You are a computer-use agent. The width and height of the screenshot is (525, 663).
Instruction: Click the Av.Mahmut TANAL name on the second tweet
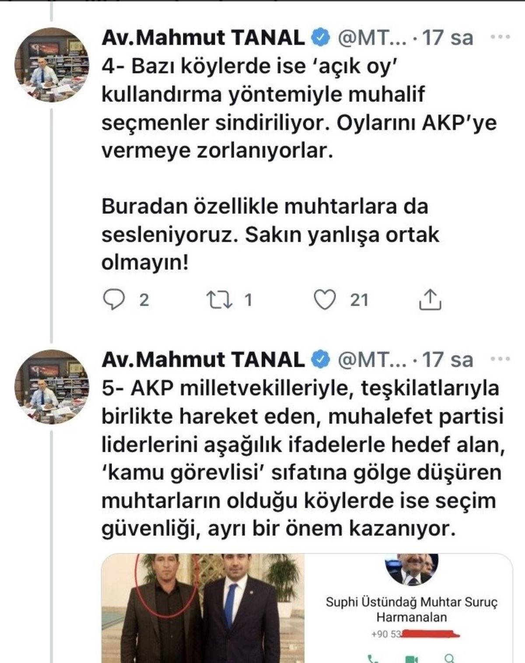coord(203,360)
